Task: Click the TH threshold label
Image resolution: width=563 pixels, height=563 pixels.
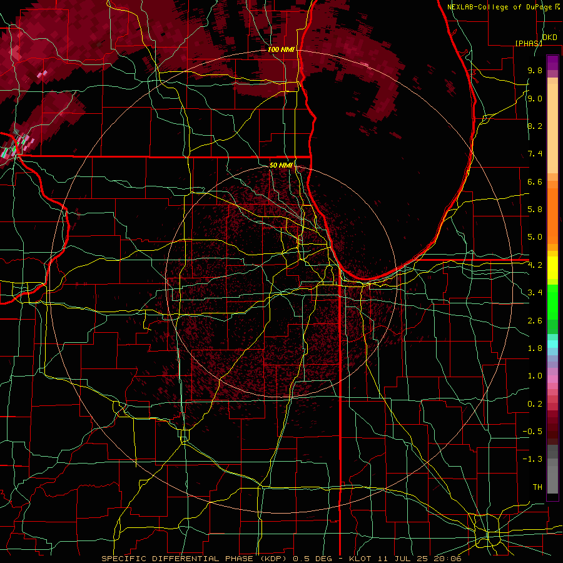Action: tap(537, 487)
